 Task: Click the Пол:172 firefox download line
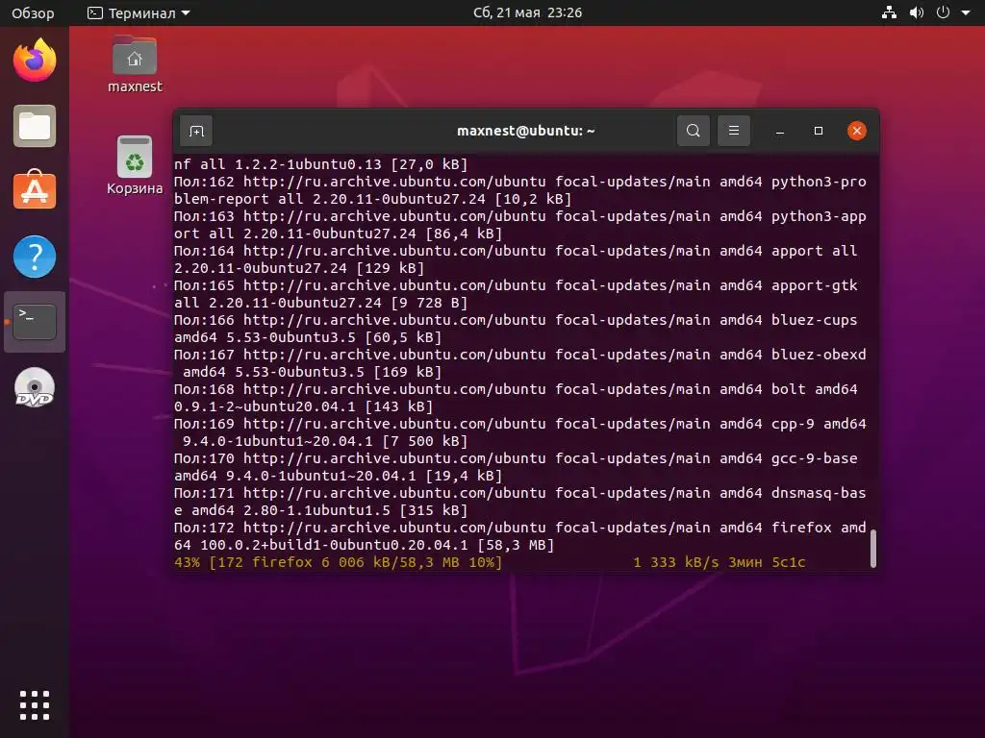[520, 536]
